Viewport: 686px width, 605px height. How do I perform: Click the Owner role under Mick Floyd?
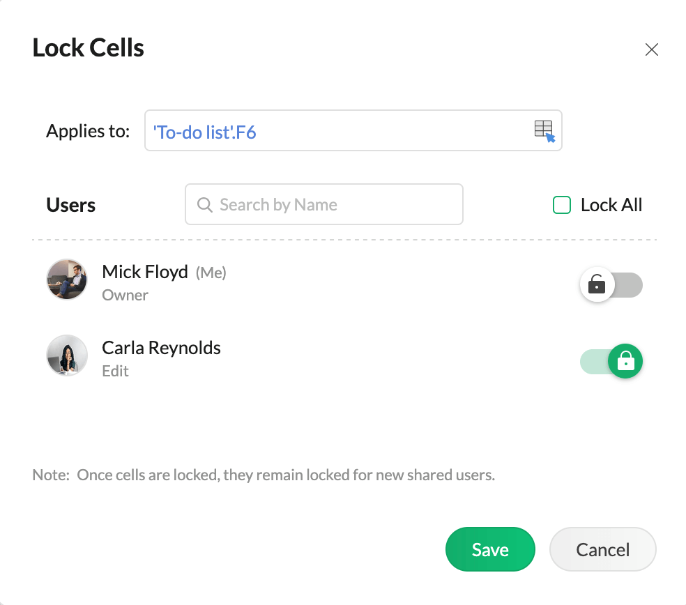[x=125, y=295]
